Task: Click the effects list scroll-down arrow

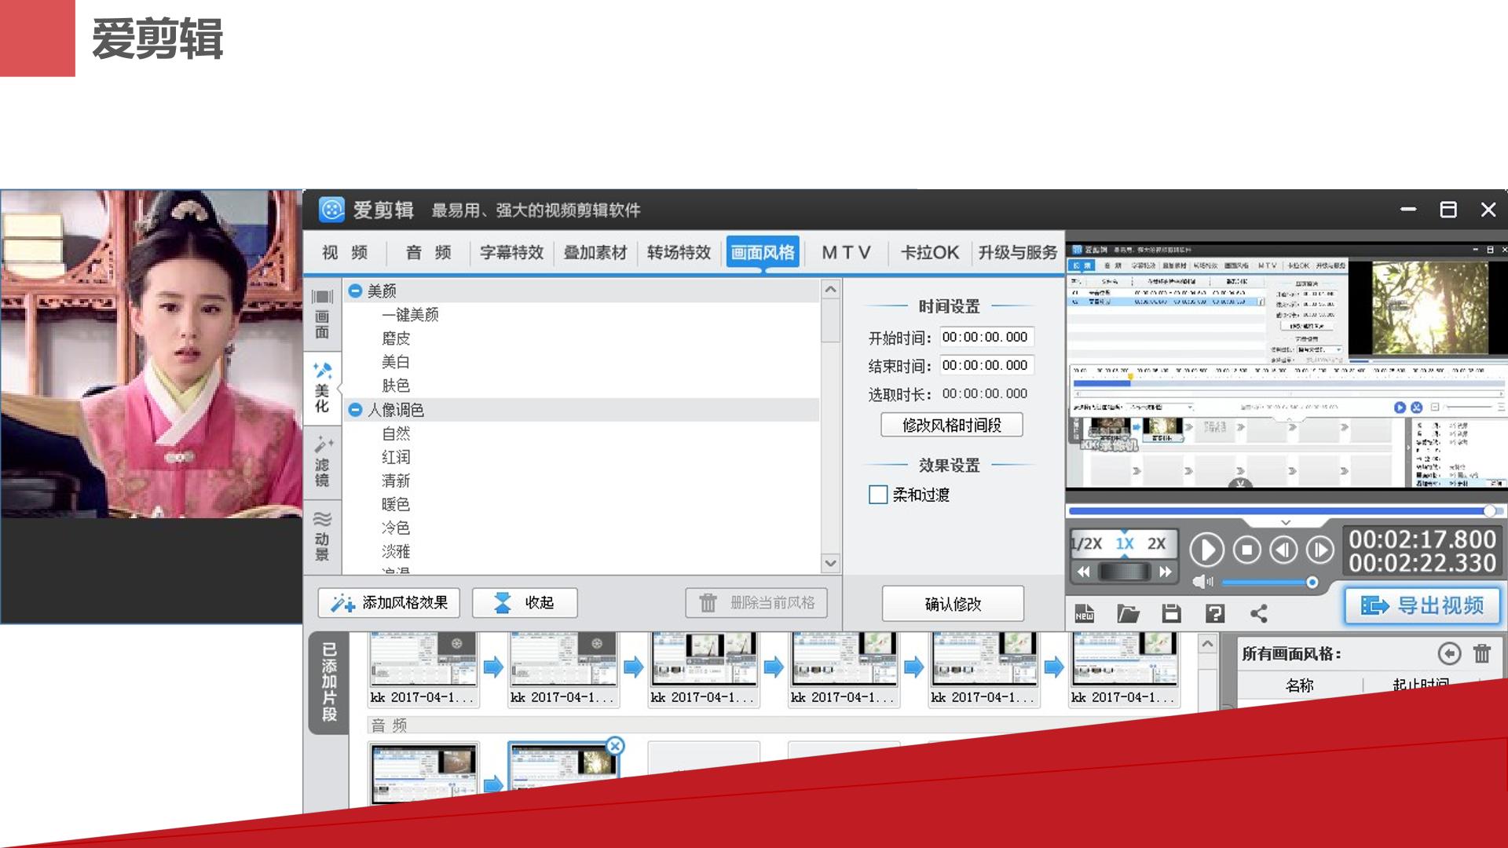Action: [x=830, y=563]
